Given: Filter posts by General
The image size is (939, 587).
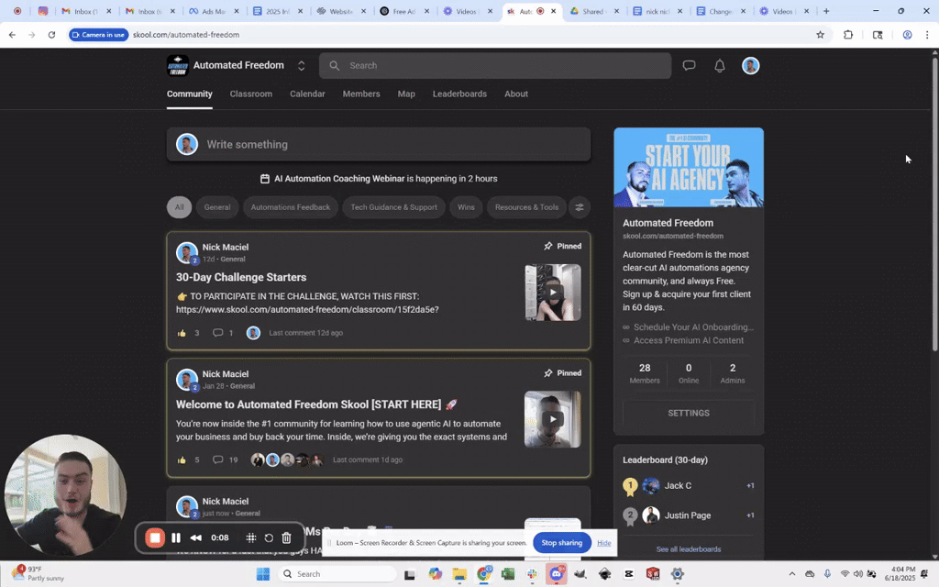Looking at the screenshot, I should [x=216, y=207].
